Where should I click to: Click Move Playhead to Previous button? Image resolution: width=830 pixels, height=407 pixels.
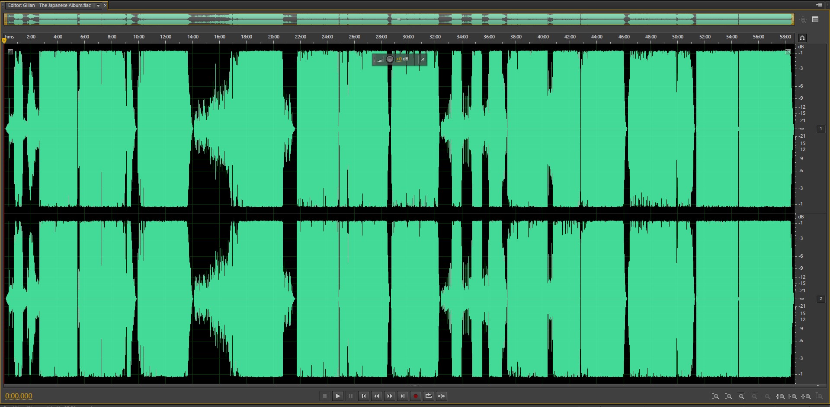click(x=363, y=396)
